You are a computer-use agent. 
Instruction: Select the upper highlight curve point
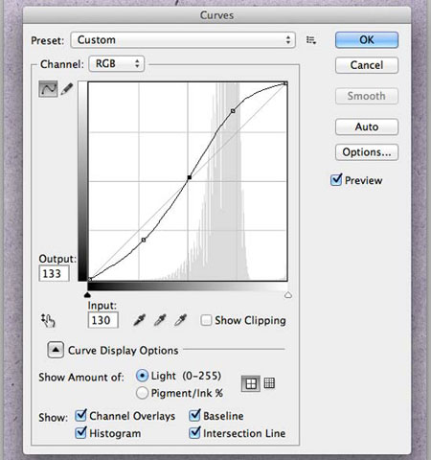pyautogui.click(x=233, y=111)
